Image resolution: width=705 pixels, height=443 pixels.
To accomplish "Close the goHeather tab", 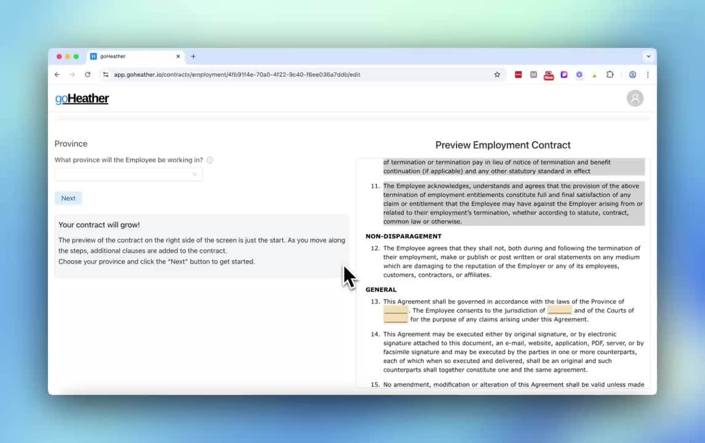I will pos(178,57).
